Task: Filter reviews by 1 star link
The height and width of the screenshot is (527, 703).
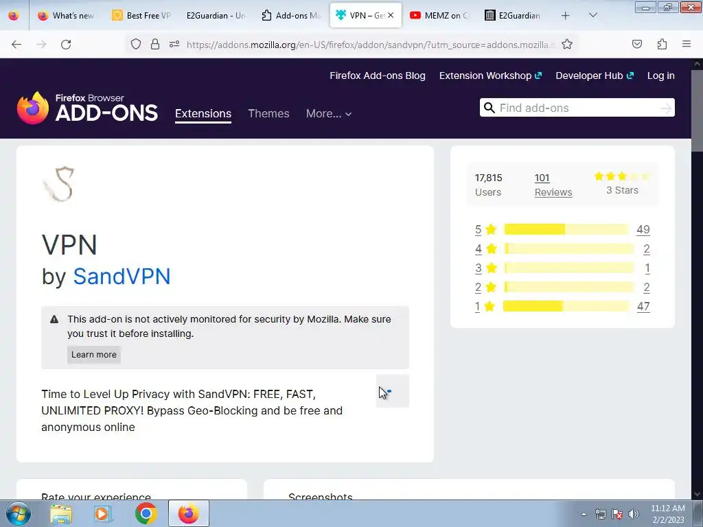Action: coord(485,307)
